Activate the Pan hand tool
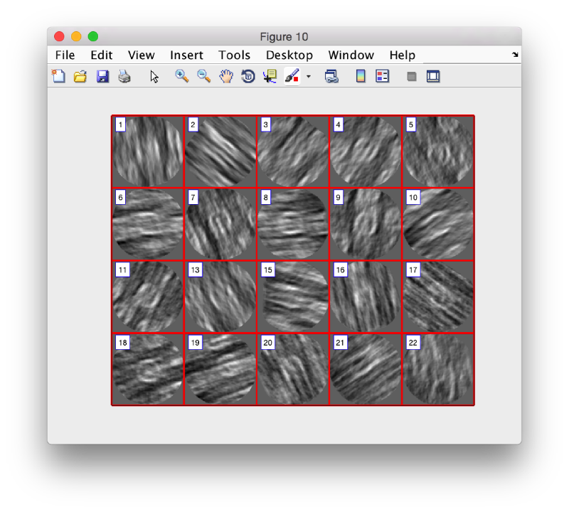The height and width of the screenshot is (512, 569). 226,76
